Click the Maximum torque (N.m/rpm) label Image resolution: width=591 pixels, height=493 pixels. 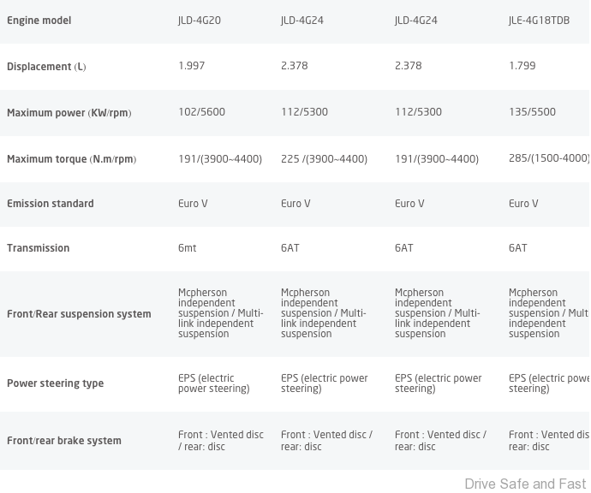coord(71,159)
